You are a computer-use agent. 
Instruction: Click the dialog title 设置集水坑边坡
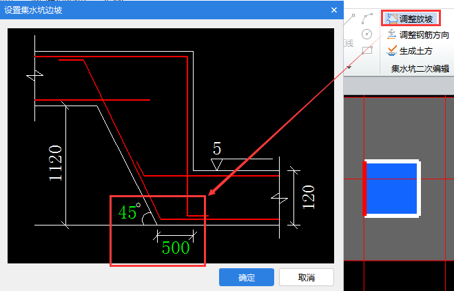pyautogui.click(x=33, y=10)
